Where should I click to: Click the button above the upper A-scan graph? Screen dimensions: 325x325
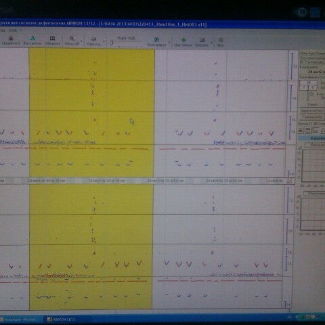coord(316,145)
